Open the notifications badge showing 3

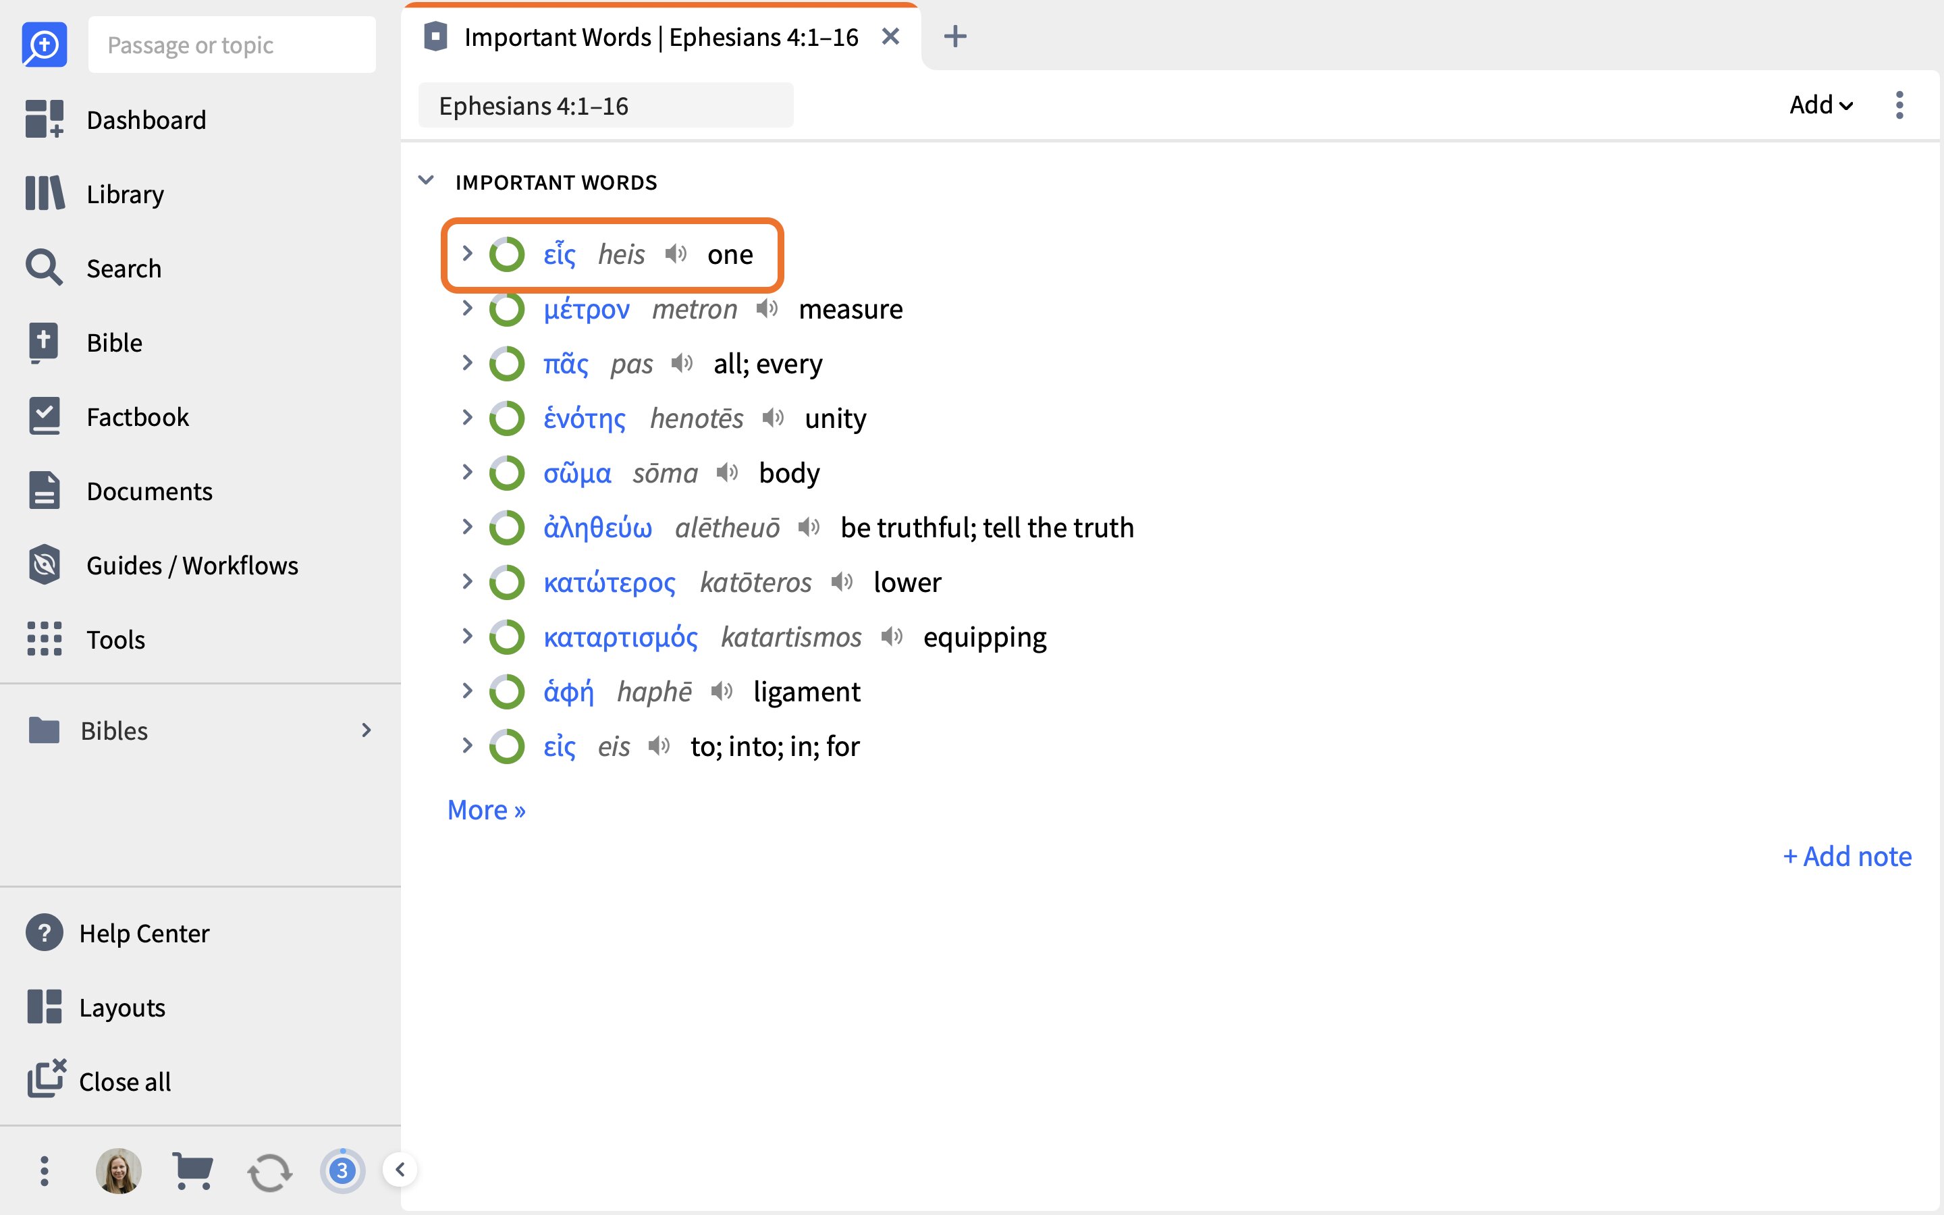coord(342,1171)
